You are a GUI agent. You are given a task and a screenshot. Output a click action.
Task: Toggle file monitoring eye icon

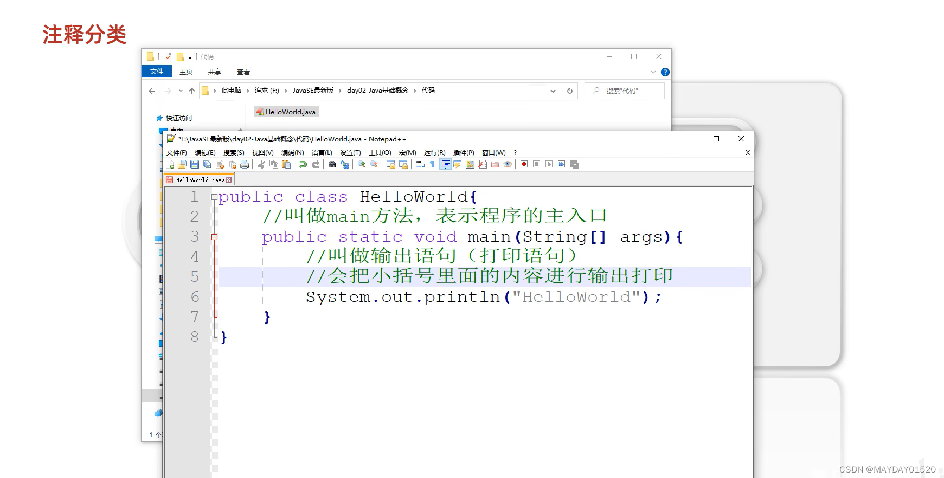pos(508,164)
